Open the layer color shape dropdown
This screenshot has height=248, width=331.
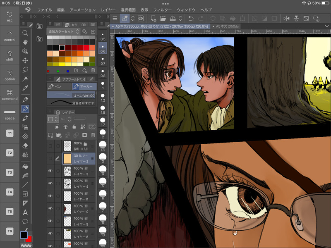pos(53,119)
